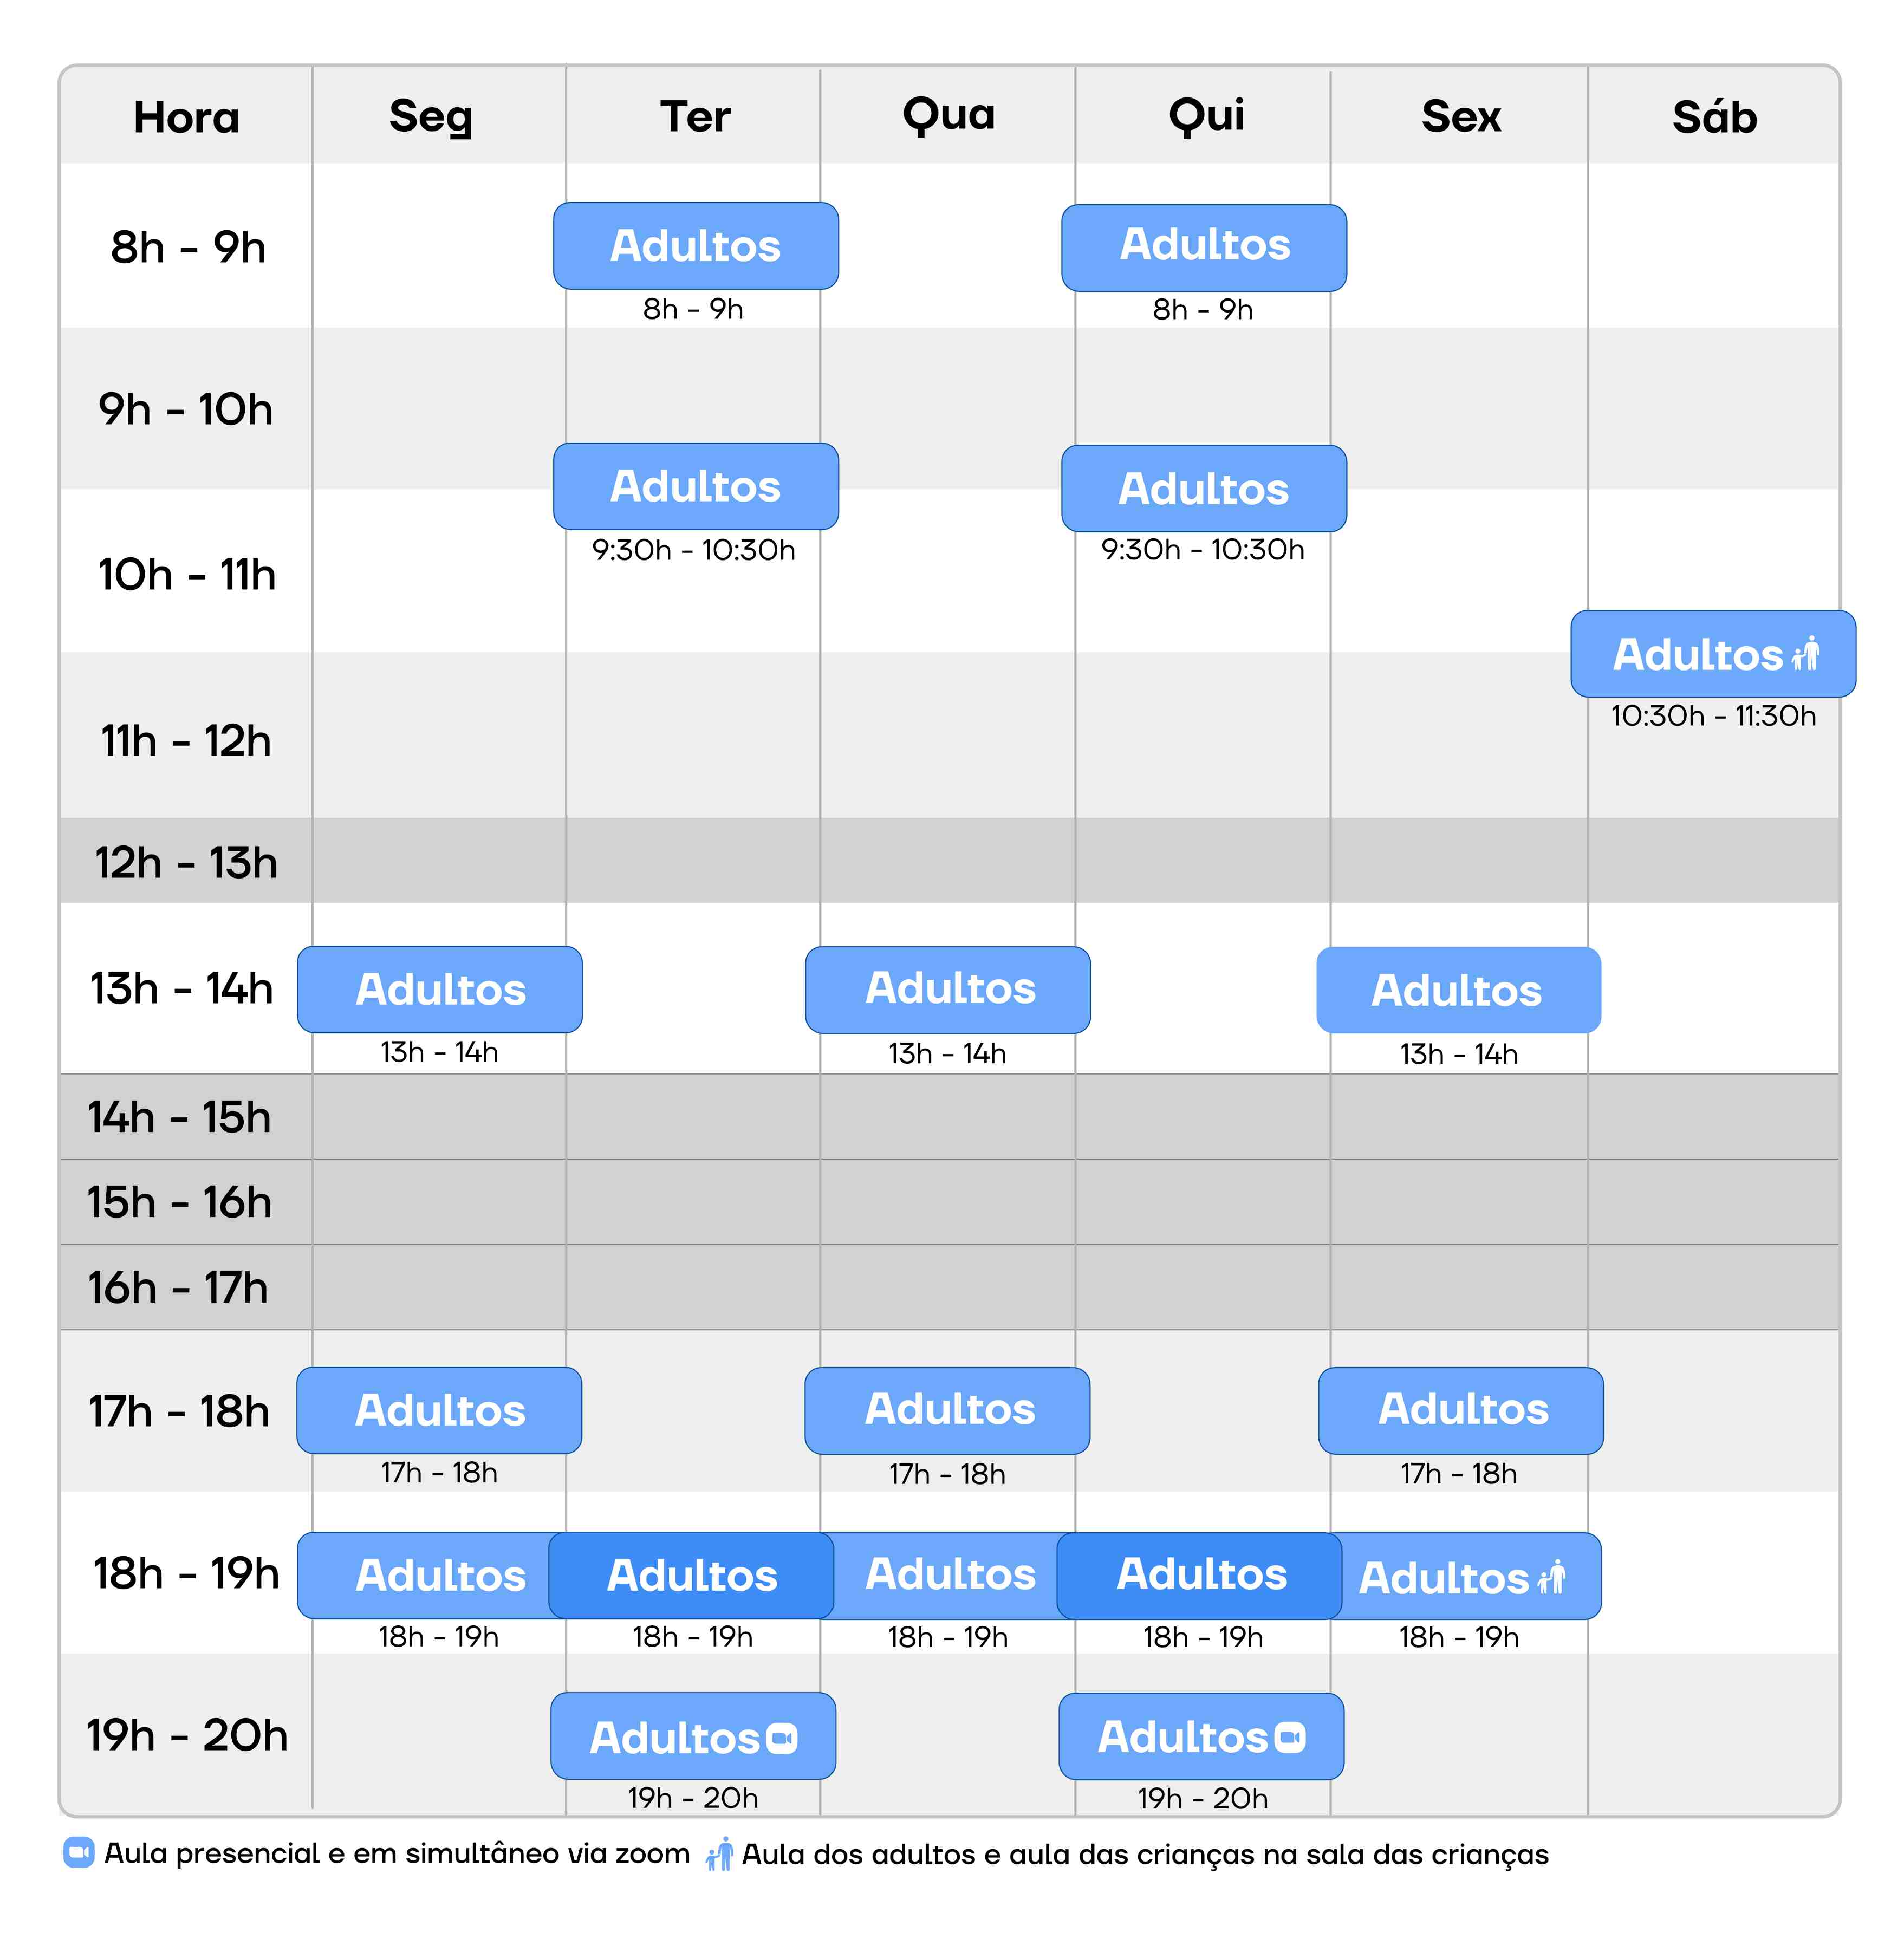Click the 12h - 13h row label
Viewport: 1904px width, 1939px height.
pos(186,862)
